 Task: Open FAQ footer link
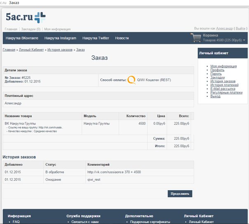point(16,222)
